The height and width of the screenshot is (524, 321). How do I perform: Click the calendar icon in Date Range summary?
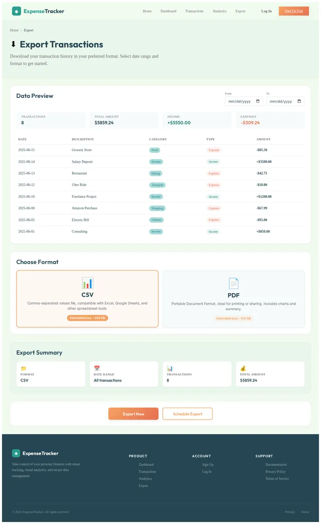click(x=96, y=368)
